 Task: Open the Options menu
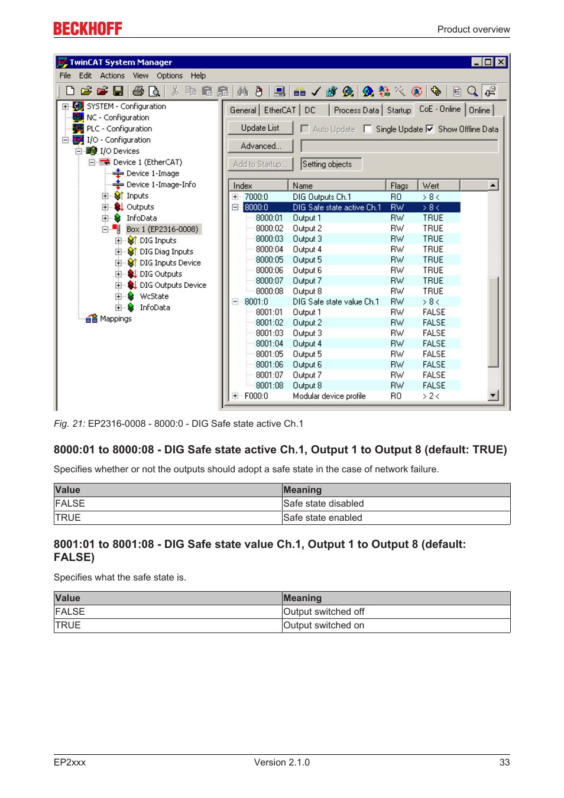click(170, 76)
